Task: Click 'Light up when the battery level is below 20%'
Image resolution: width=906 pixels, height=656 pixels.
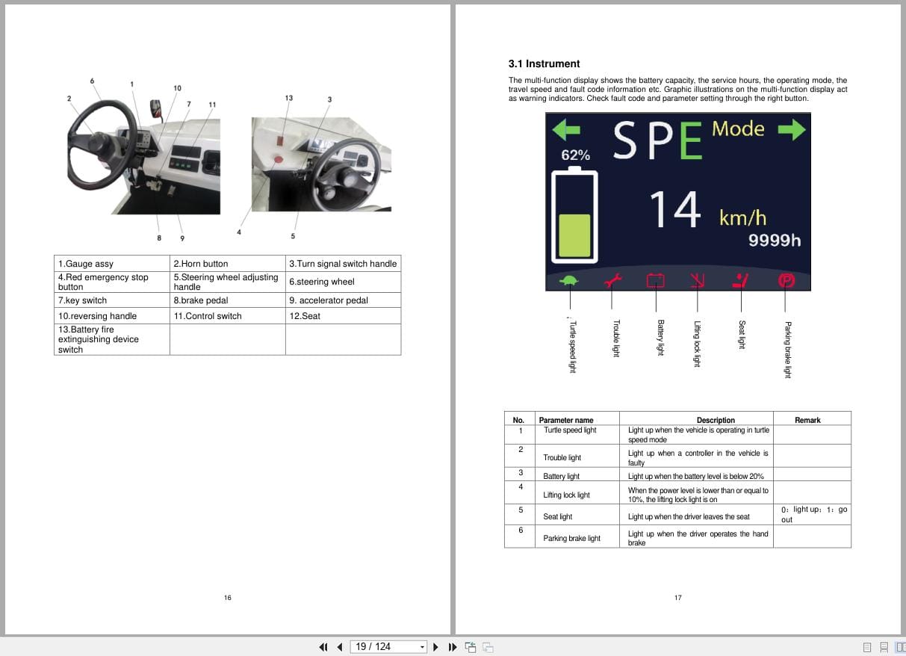Action: click(695, 477)
